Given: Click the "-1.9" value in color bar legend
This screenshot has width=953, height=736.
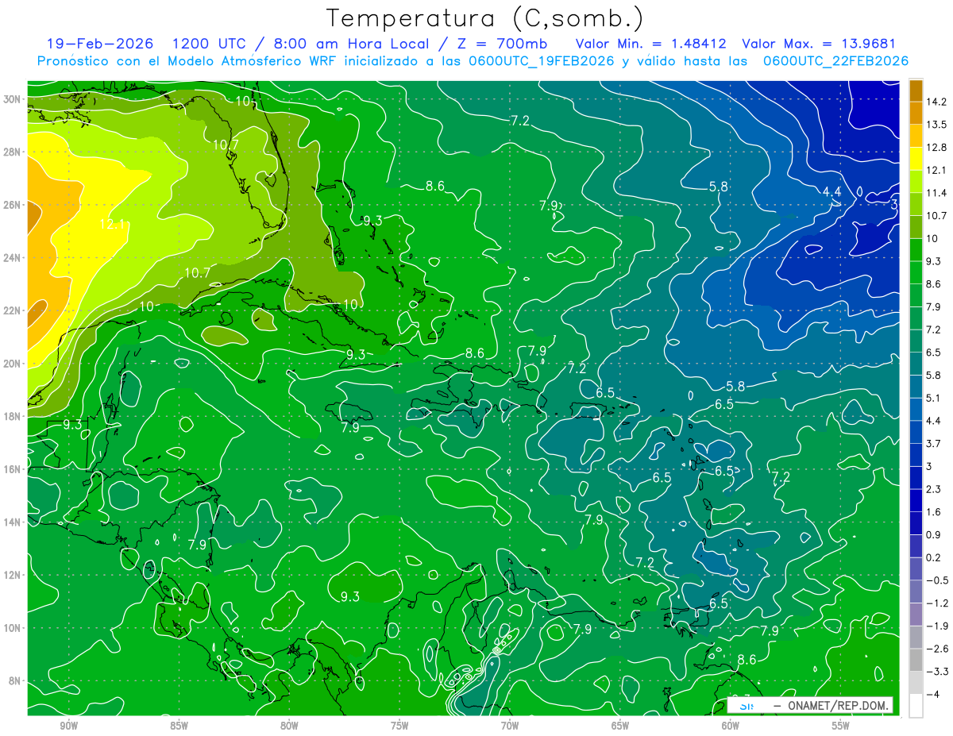Looking at the screenshot, I should (936, 626).
